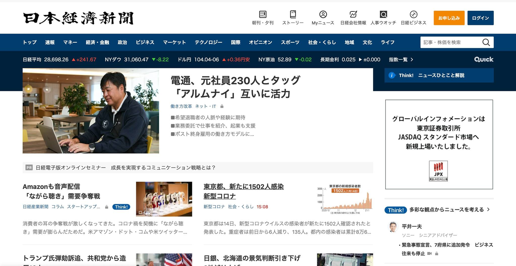Select the テクノロジー navigation tab
The height and width of the screenshot is (266, 516).
point(209,42)
